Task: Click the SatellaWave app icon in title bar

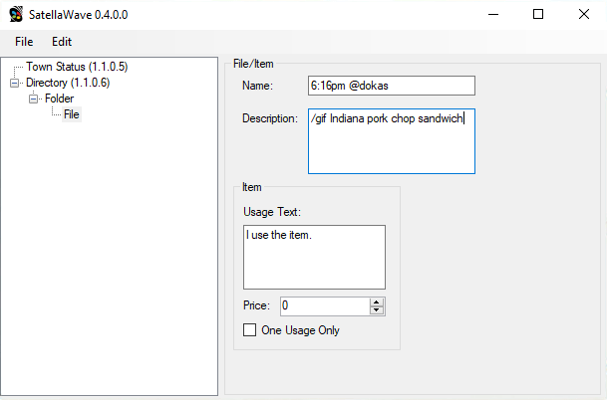Action: pyautogui.click(x=16, y=15)
